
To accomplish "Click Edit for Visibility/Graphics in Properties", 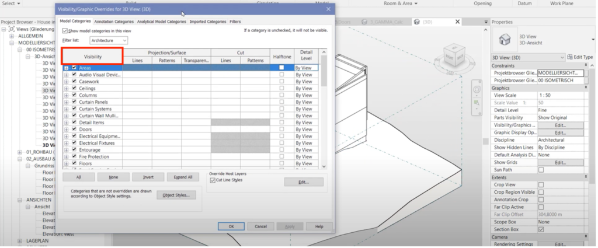I will pyautogui.click(x=561, y=125).
